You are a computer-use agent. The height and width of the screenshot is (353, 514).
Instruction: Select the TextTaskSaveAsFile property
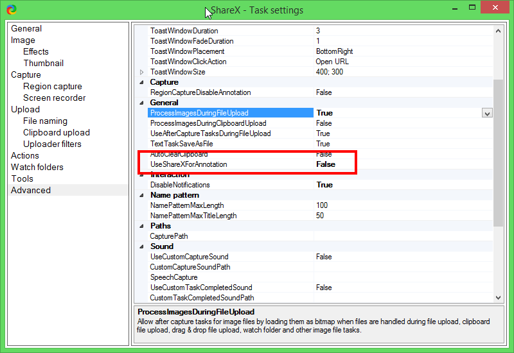tap(182, 144)
